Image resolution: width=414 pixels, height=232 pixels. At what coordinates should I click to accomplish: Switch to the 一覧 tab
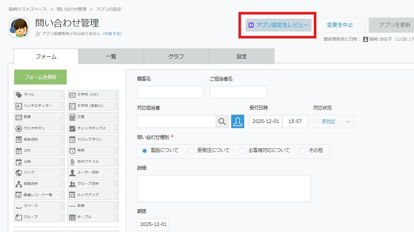[111, 57]
